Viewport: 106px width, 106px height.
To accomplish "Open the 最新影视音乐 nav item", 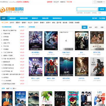I will pyautogui.click(x=57, y=18).
